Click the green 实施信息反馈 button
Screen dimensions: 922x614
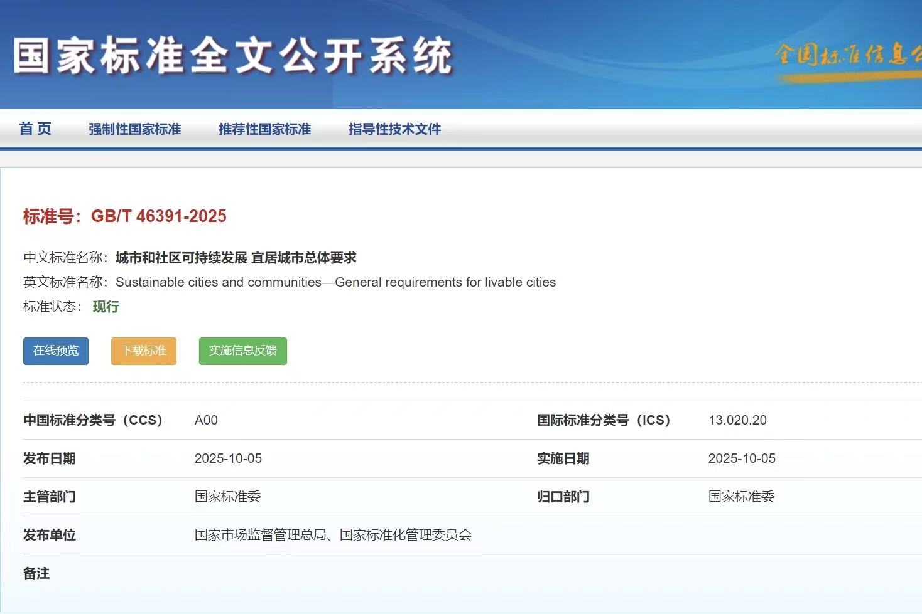tap(242, 351)
